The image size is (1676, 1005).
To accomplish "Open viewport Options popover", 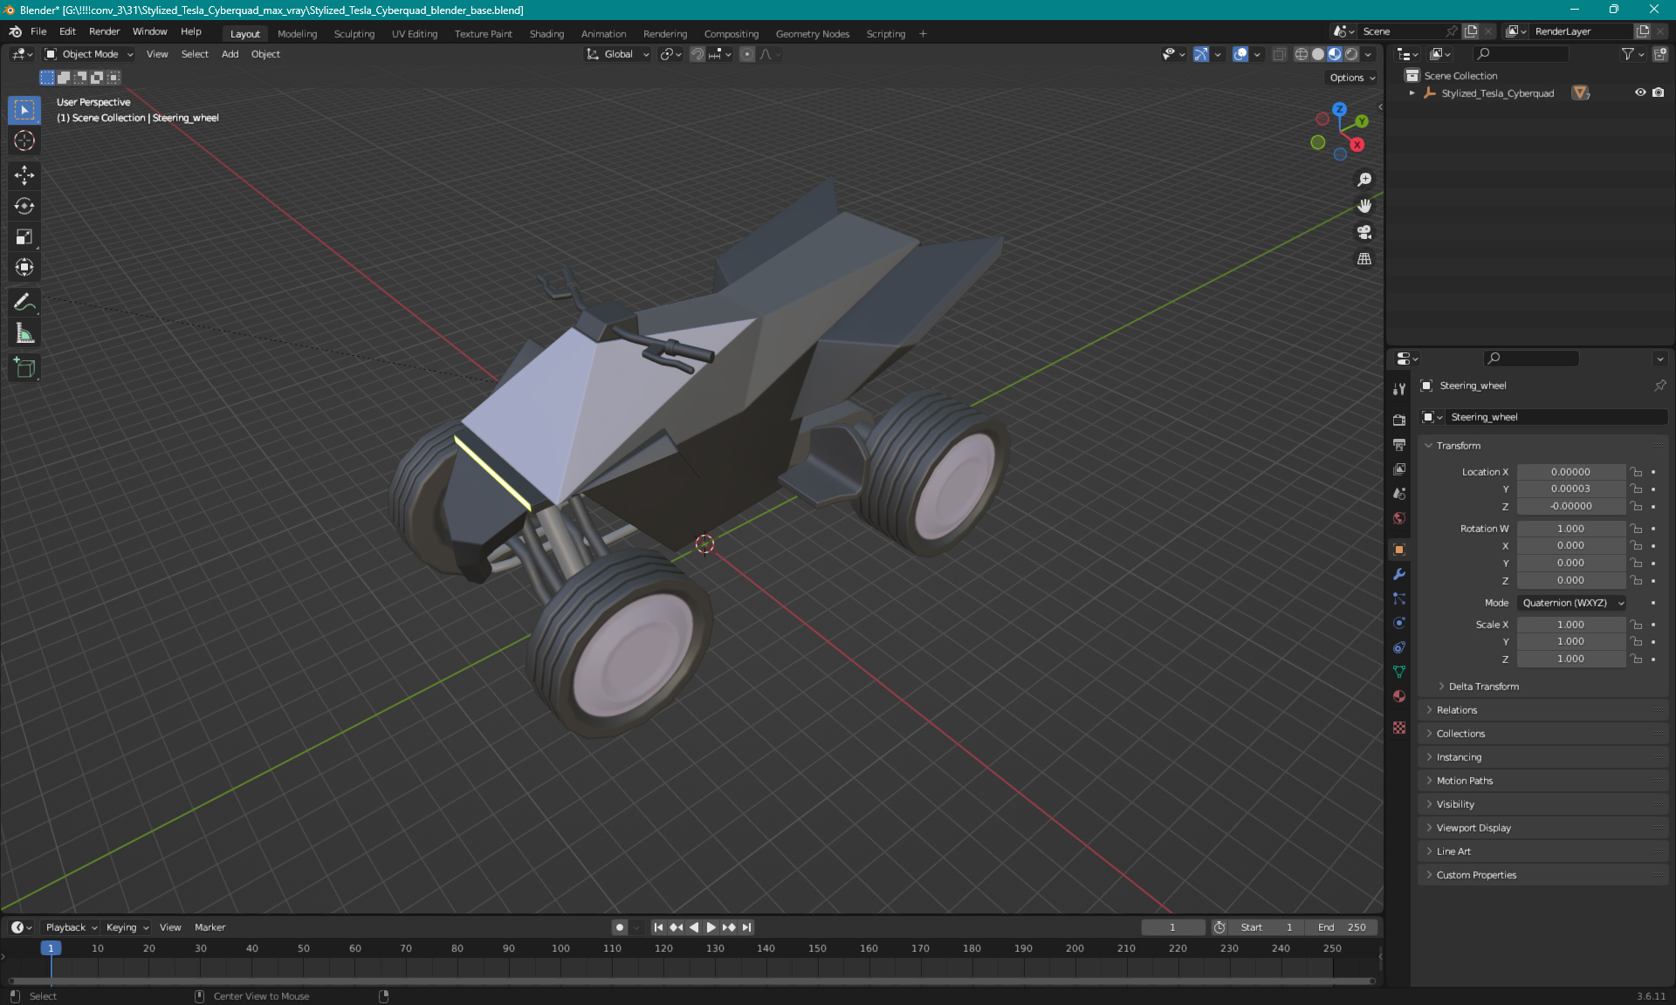I will point(1352,78).
